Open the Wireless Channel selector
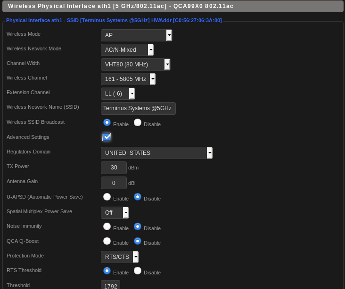 (128, 79)
